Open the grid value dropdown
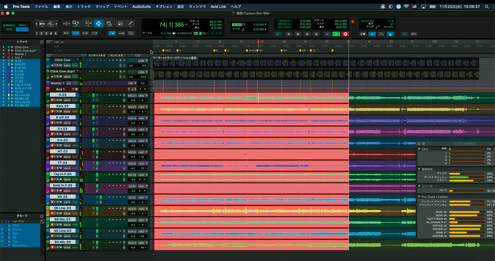495x261 pixels. point(265,24)
